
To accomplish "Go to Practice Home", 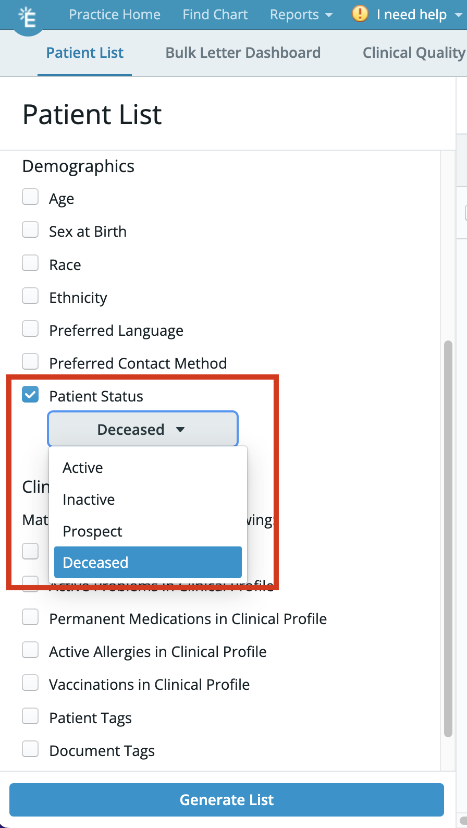I will pos(114,15).
